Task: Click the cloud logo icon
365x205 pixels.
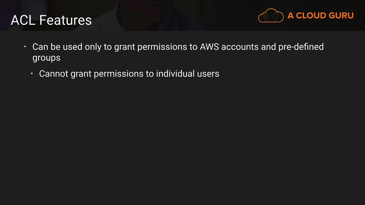Action: point(271,16)
